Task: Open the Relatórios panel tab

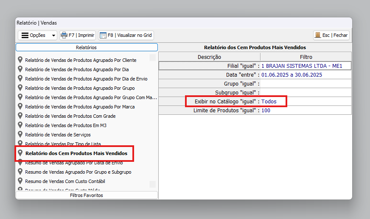Action: click(87, 47)
